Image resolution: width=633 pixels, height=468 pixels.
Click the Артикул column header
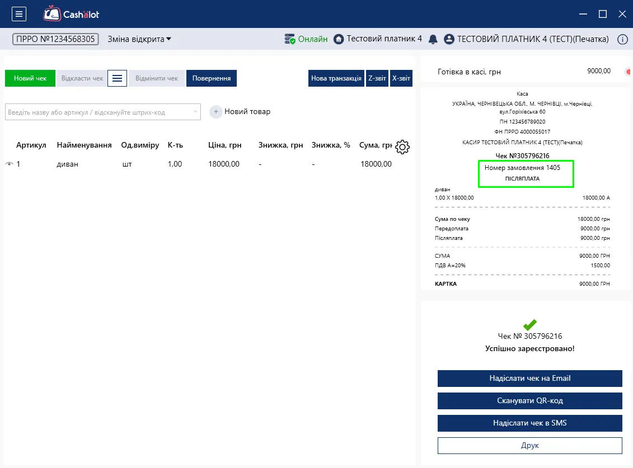point(31,145)
